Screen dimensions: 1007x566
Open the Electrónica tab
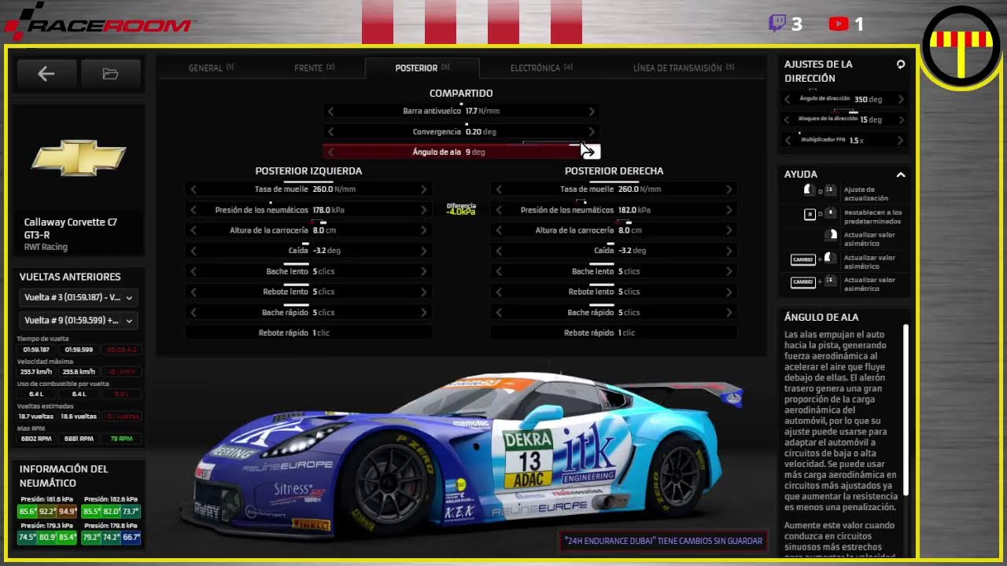540,68
